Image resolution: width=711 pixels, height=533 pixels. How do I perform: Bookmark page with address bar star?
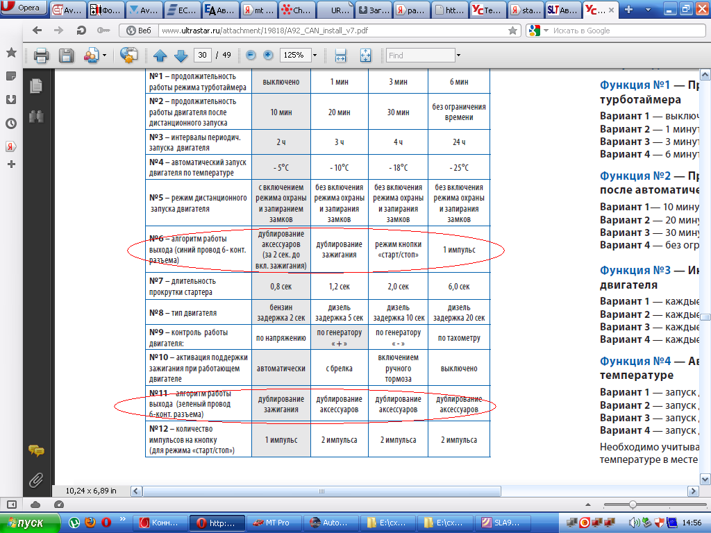click(513, 31)
